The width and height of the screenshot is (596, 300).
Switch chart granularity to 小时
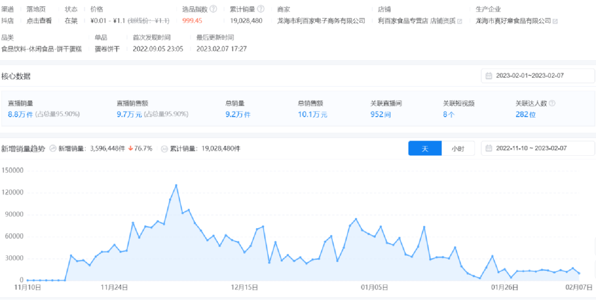click(x=457, y=149)
